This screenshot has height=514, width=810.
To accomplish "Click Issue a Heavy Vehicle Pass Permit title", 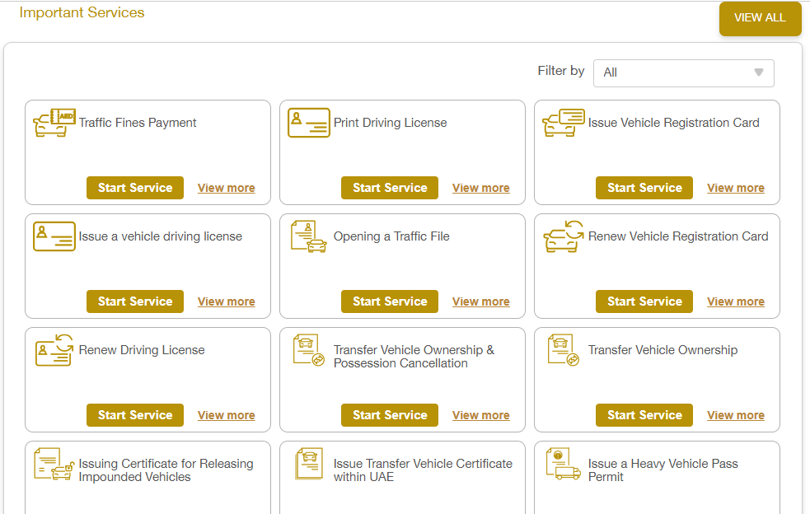I will (663, 470).
